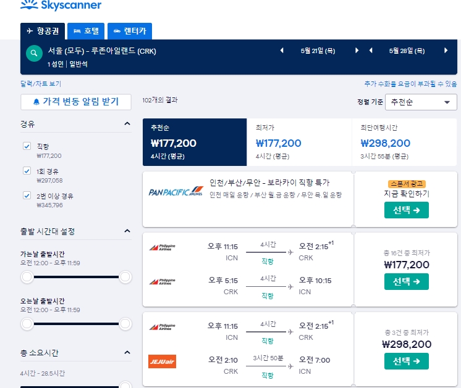461x388 pixels.
Task: Open the green search magnifier icon
Action: coord(34,53)
